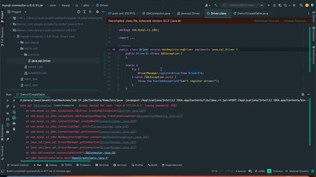The image size is (316, 177).
Task: Select Demo1CreateTable run tab
Action: [x=32, y=94]
